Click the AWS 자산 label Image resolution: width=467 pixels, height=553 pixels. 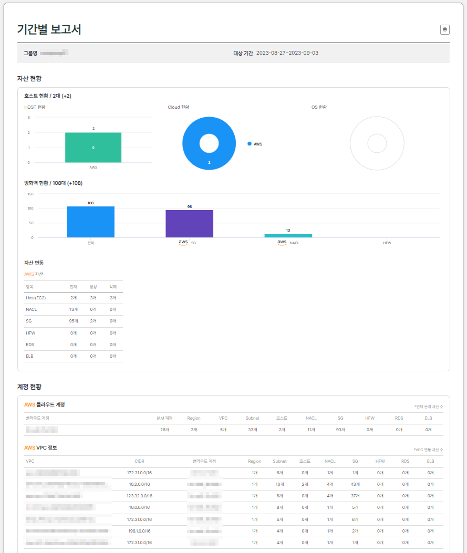34,274
